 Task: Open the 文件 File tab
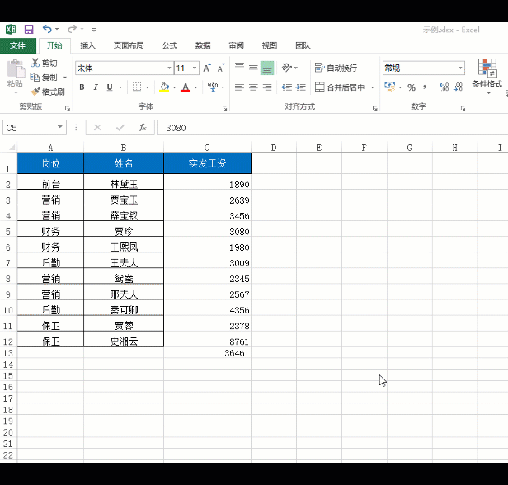(17, 45)
